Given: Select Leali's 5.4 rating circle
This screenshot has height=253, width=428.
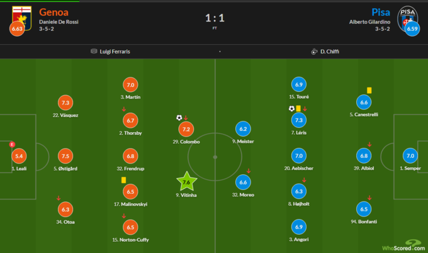Looking at the screenshot, I should pos(19,155).
